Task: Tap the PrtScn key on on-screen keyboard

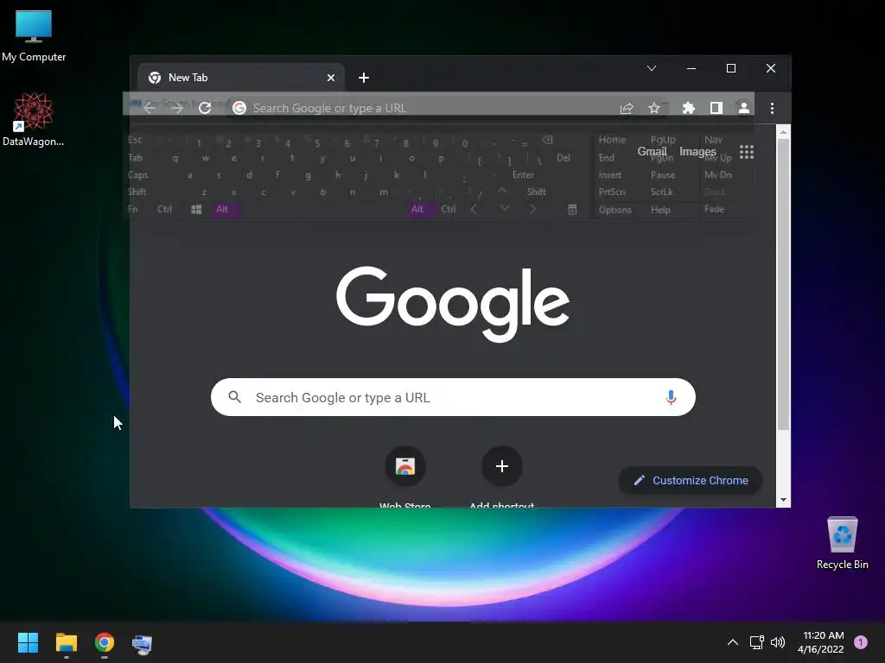Action: coord(612,193)
